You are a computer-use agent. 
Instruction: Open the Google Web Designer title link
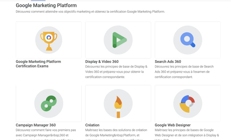pyautogui.click(x=172, y=125)
